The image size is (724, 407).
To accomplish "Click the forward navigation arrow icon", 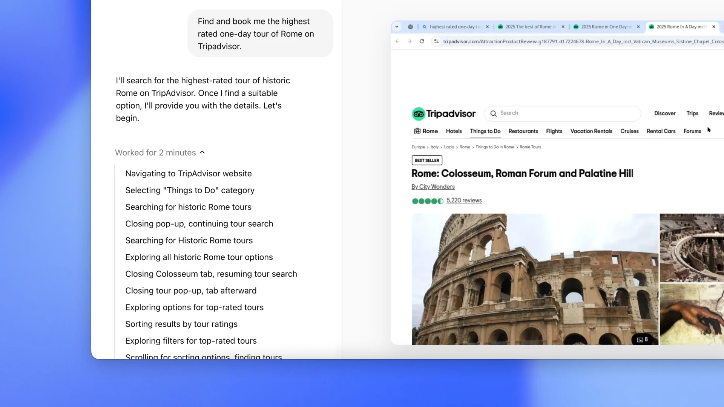I will [409, 41].
